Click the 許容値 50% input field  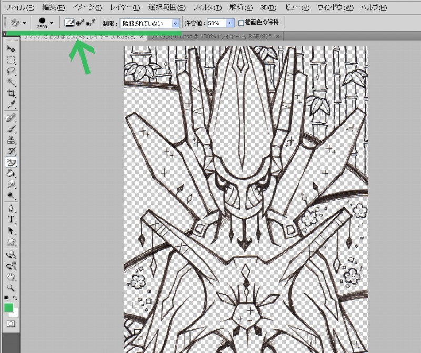217,23
